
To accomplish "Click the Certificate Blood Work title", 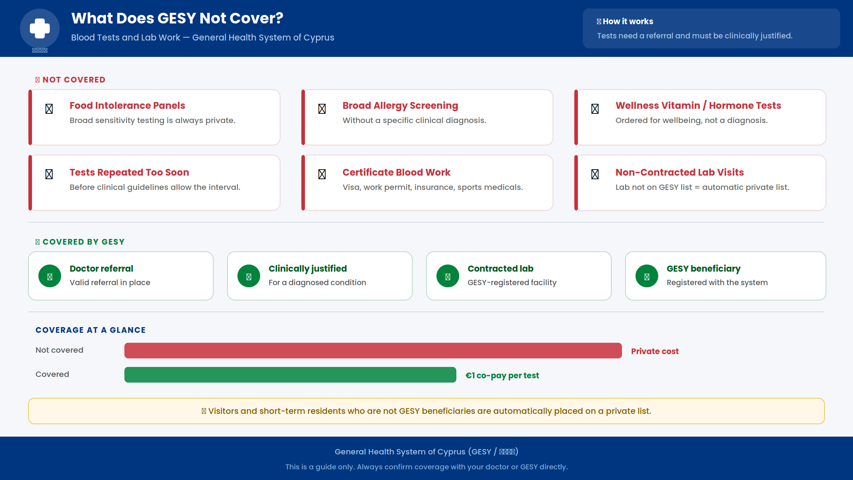I will coord(396,172).
